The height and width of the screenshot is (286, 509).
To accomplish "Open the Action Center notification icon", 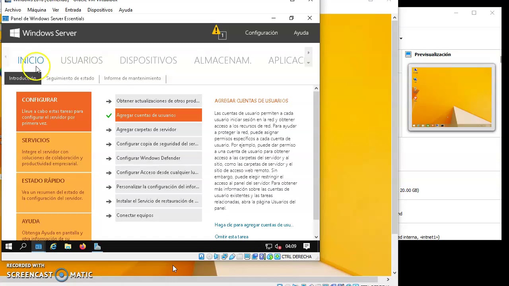I will pyautogui.click(x=307, y=246).
